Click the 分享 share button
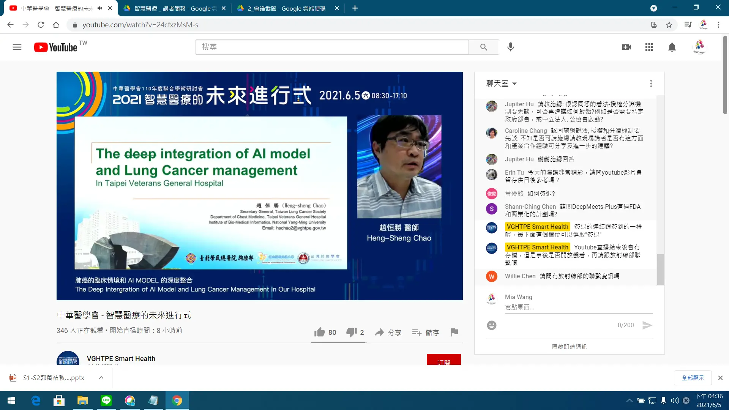 pyautogui.click(x=388, y=333)
